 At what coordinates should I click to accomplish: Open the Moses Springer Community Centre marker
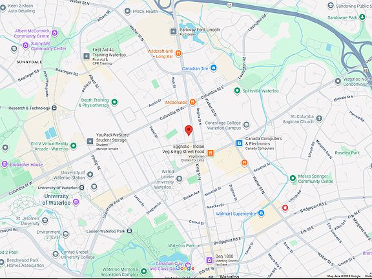coord(293,178)
